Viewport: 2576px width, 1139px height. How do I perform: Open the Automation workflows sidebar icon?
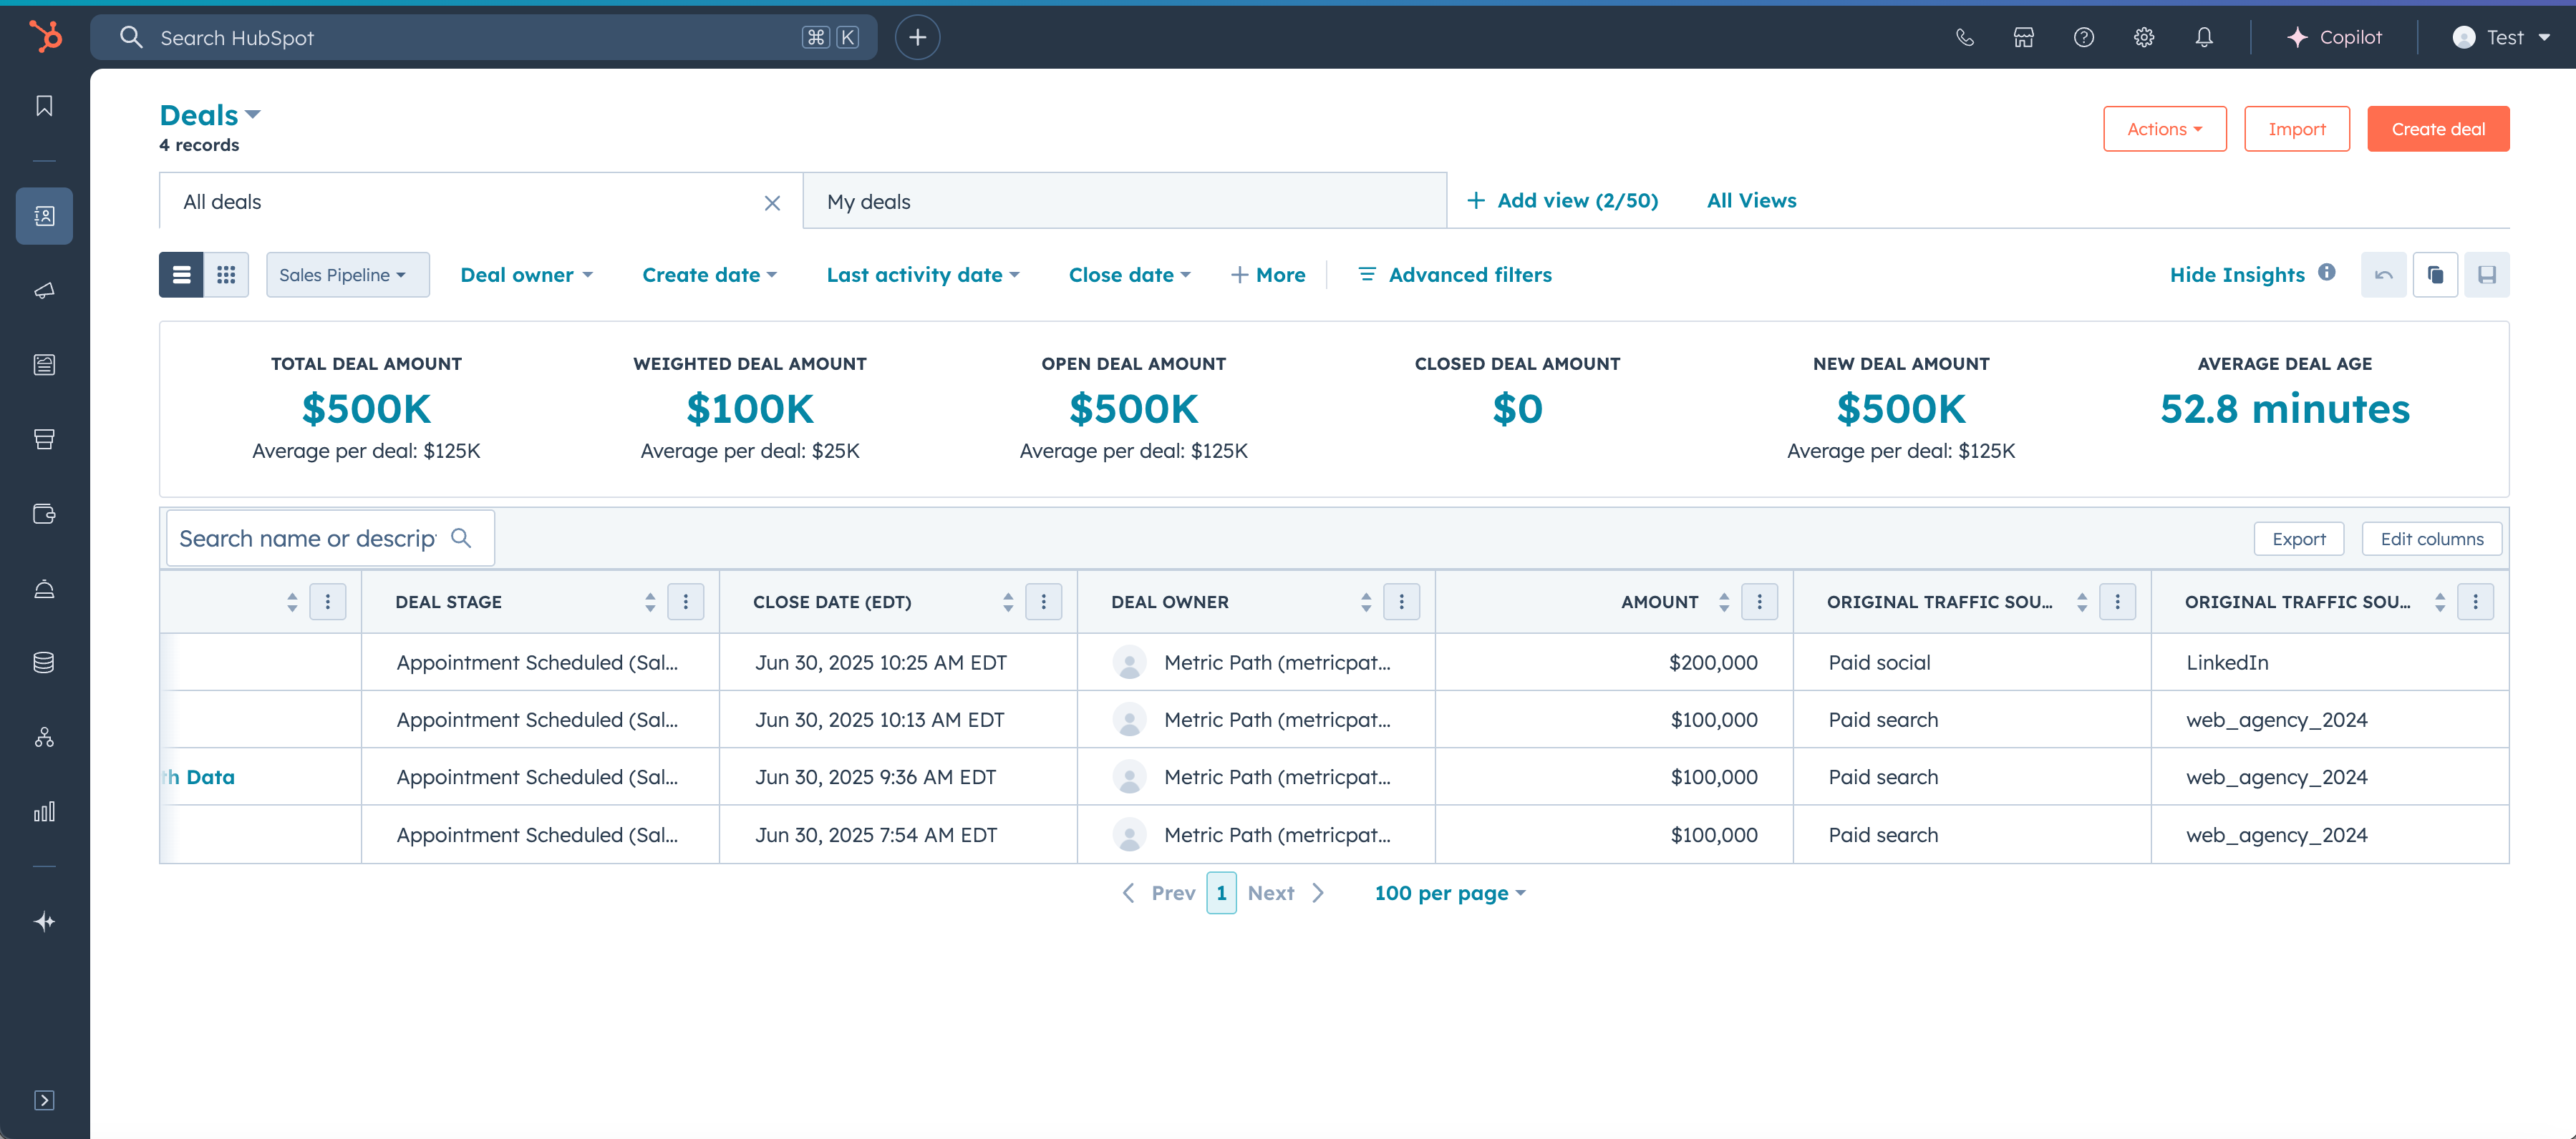pos(44,738)
